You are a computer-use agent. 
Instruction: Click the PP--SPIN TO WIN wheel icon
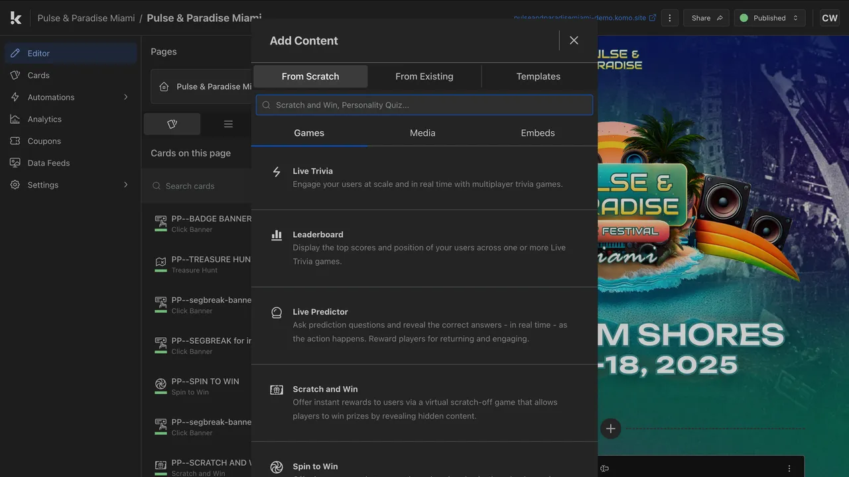[x=161, y=384]
